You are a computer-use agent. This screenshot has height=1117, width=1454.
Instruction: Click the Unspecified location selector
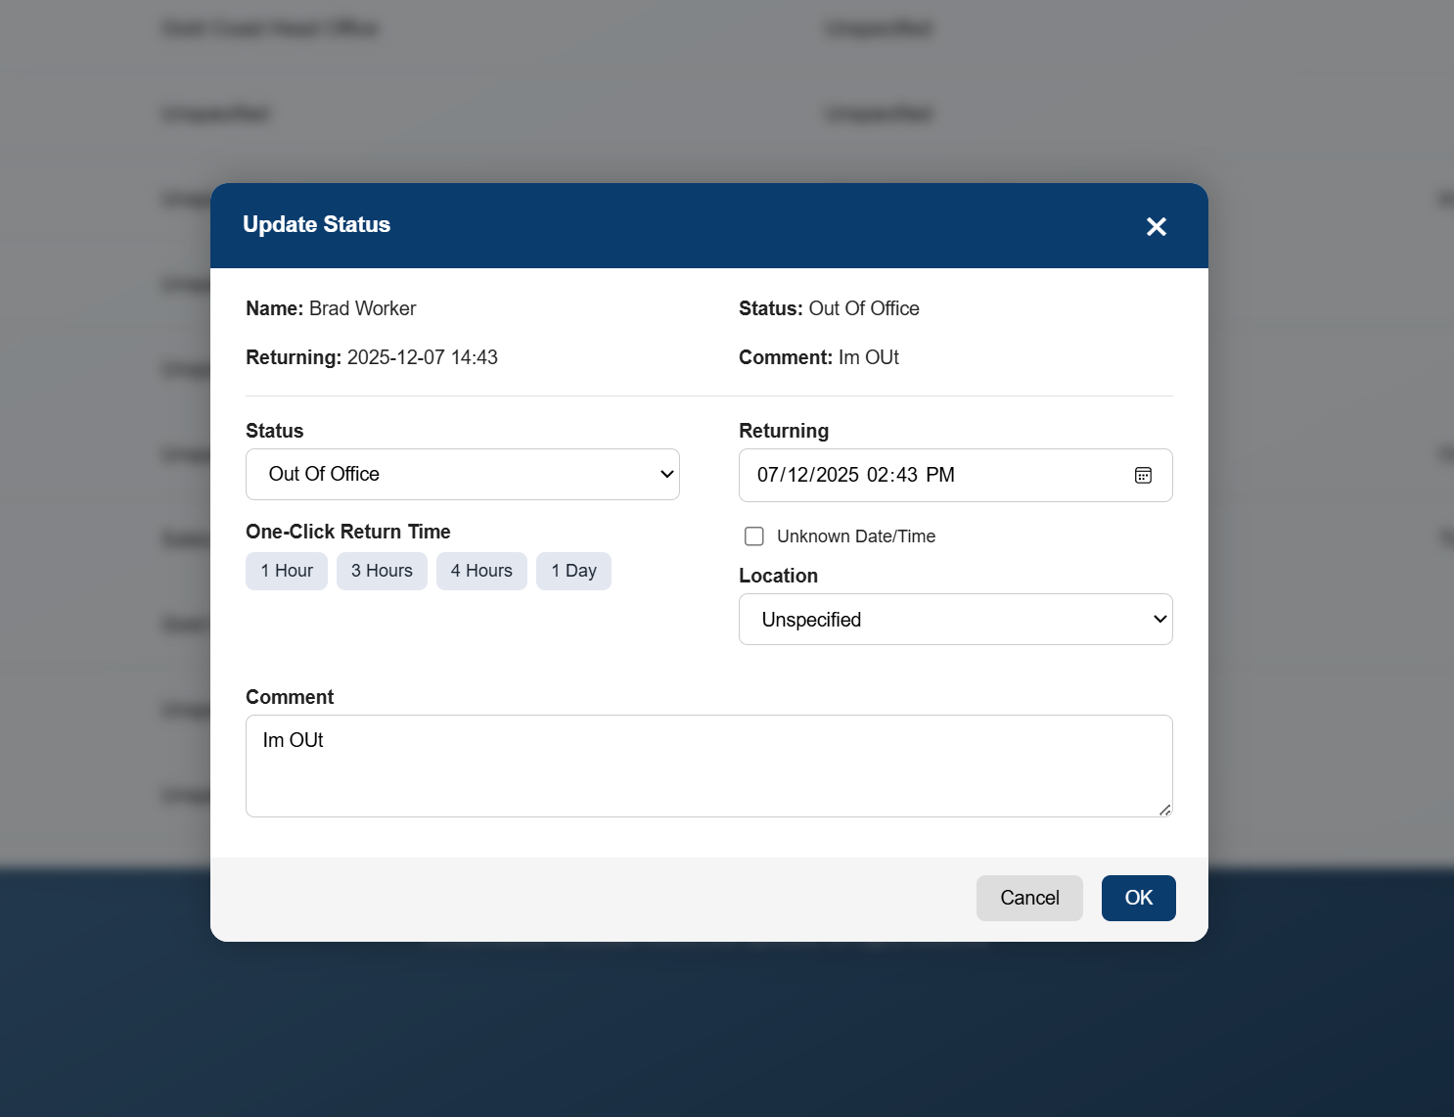tap(955, 619)
